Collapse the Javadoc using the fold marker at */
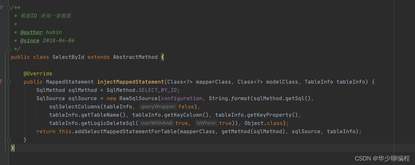The image size is (415, 165). click(9, 49)
